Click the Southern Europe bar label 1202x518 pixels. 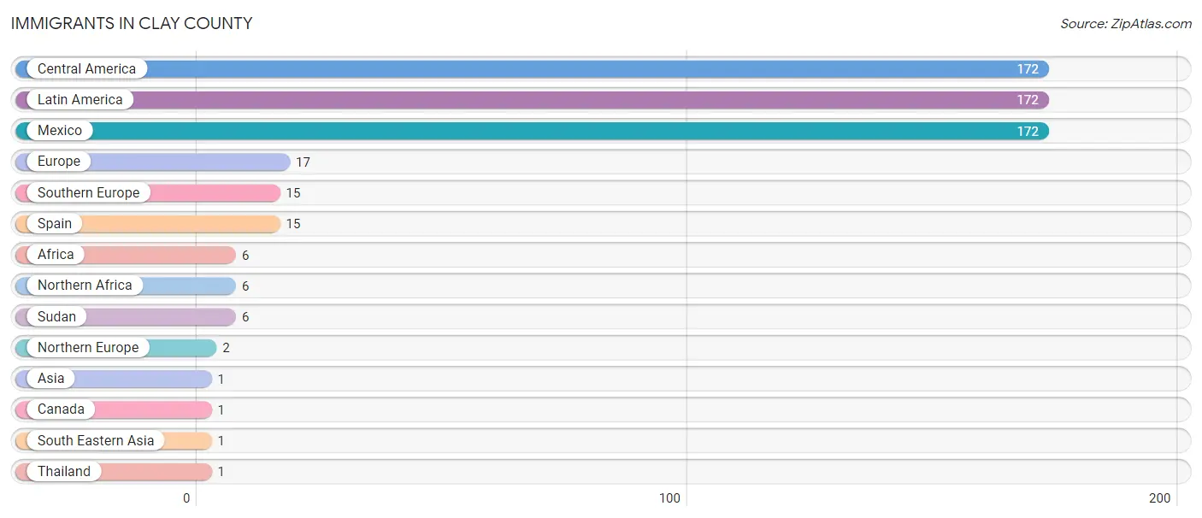(88, 193)
